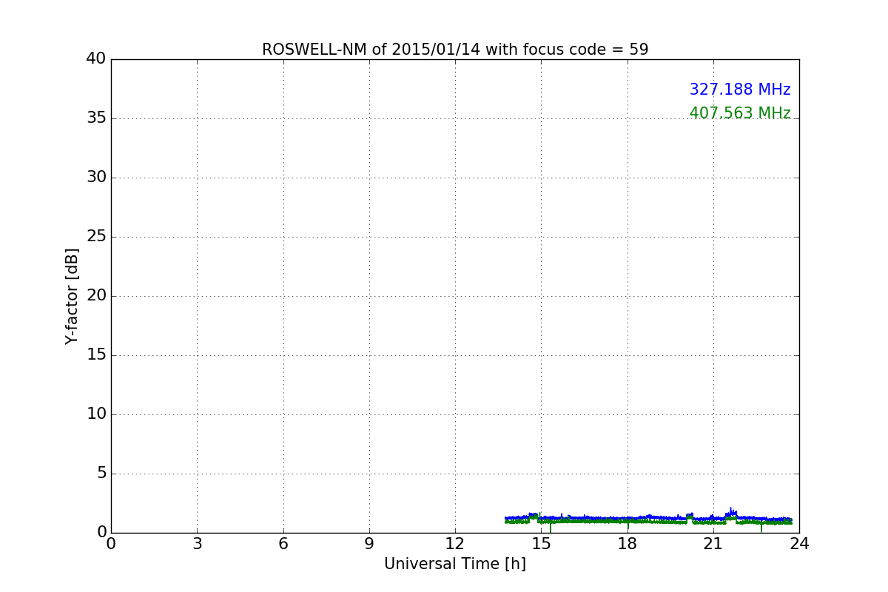Image resolution: width=888 pixels, height=592 pixels.
Task: Click y-axis tick label 35
Action: click(x=96, y=118)
